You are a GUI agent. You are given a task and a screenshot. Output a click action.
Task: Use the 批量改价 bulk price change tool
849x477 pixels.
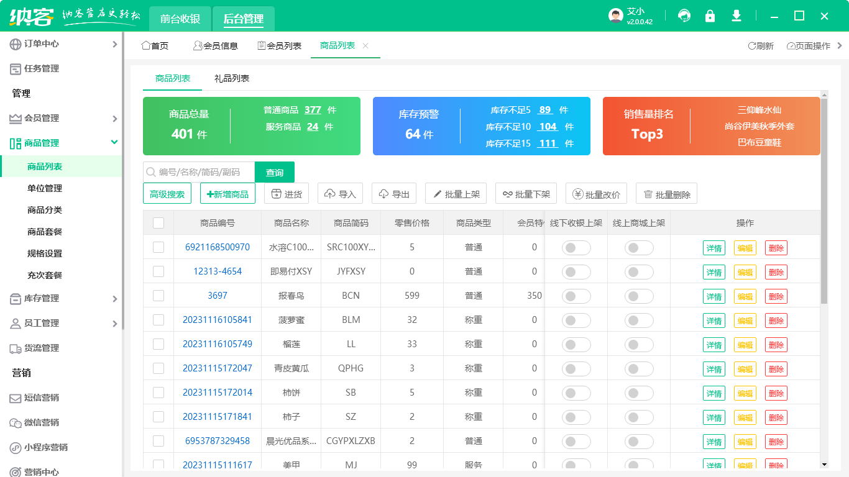[595, 193]
